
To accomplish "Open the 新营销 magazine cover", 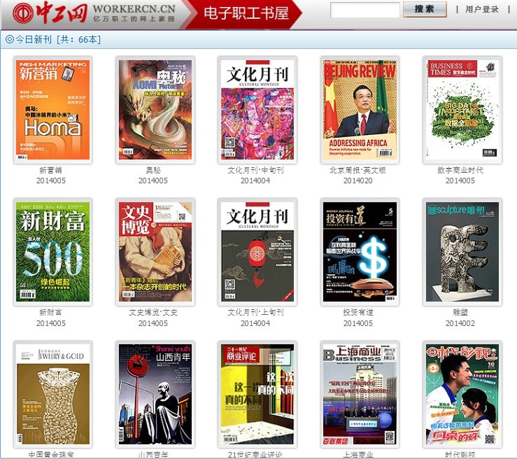I will click(x=53, y=110).
